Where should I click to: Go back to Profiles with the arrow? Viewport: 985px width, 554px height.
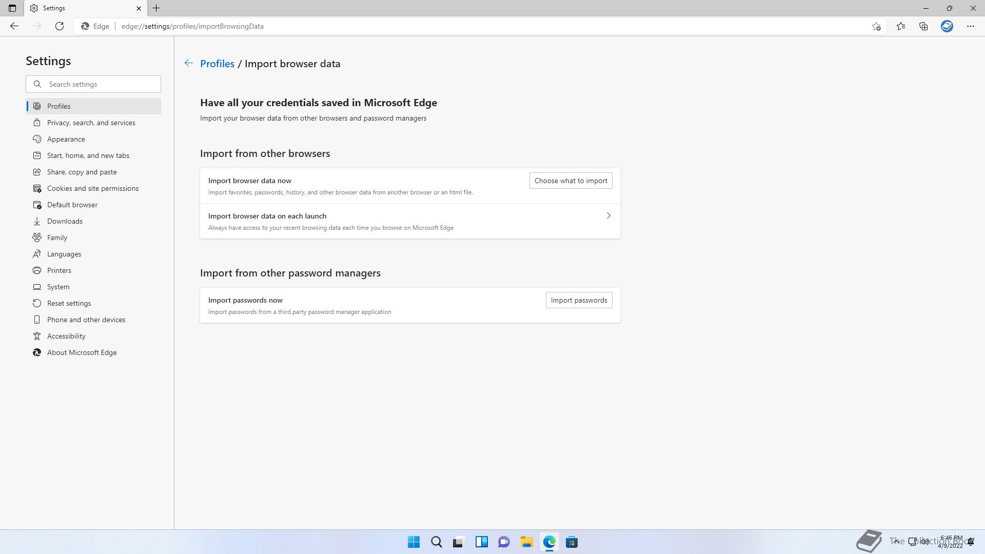pyautogui.click(x=189, y=63)
